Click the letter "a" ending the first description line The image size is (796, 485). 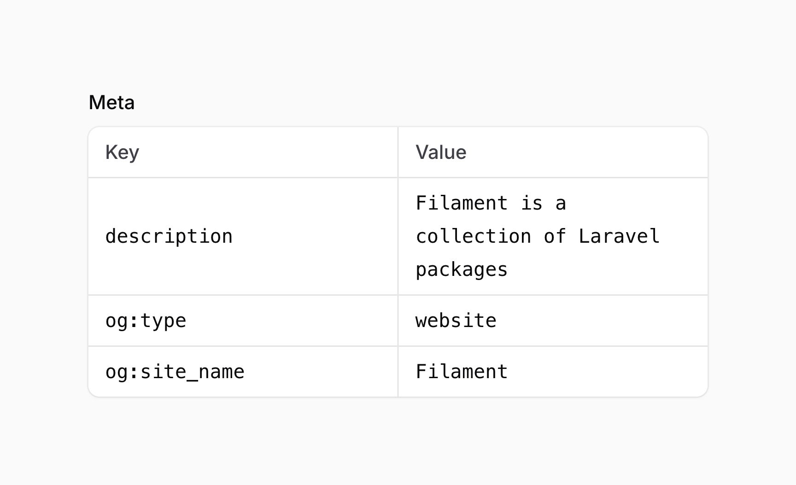[561, 204]
